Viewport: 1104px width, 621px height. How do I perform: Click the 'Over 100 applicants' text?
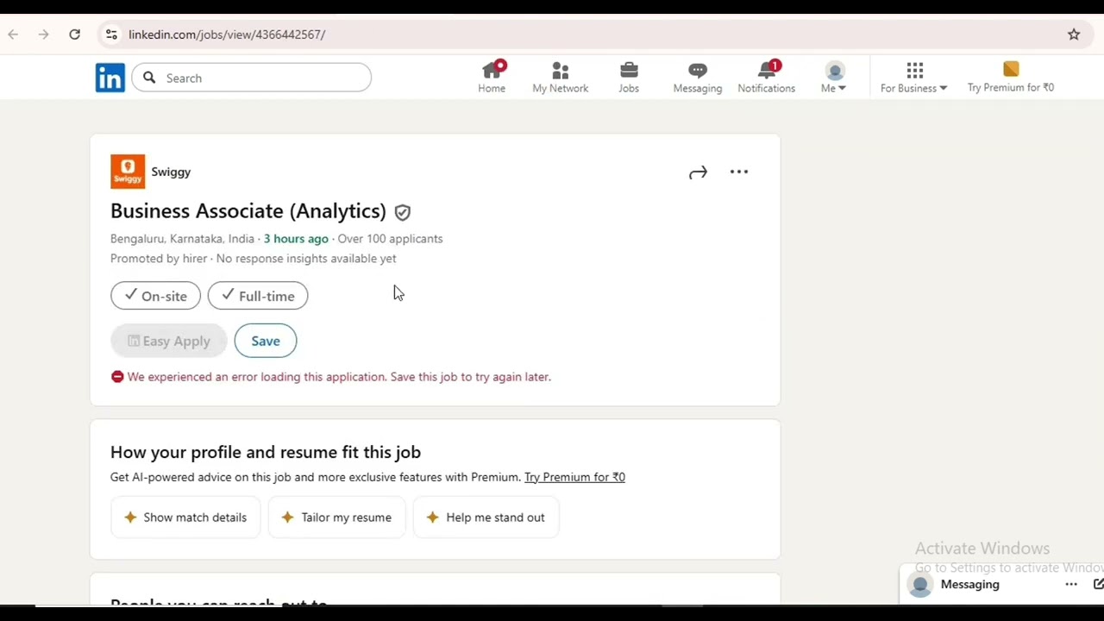click(x=390, y=239)
